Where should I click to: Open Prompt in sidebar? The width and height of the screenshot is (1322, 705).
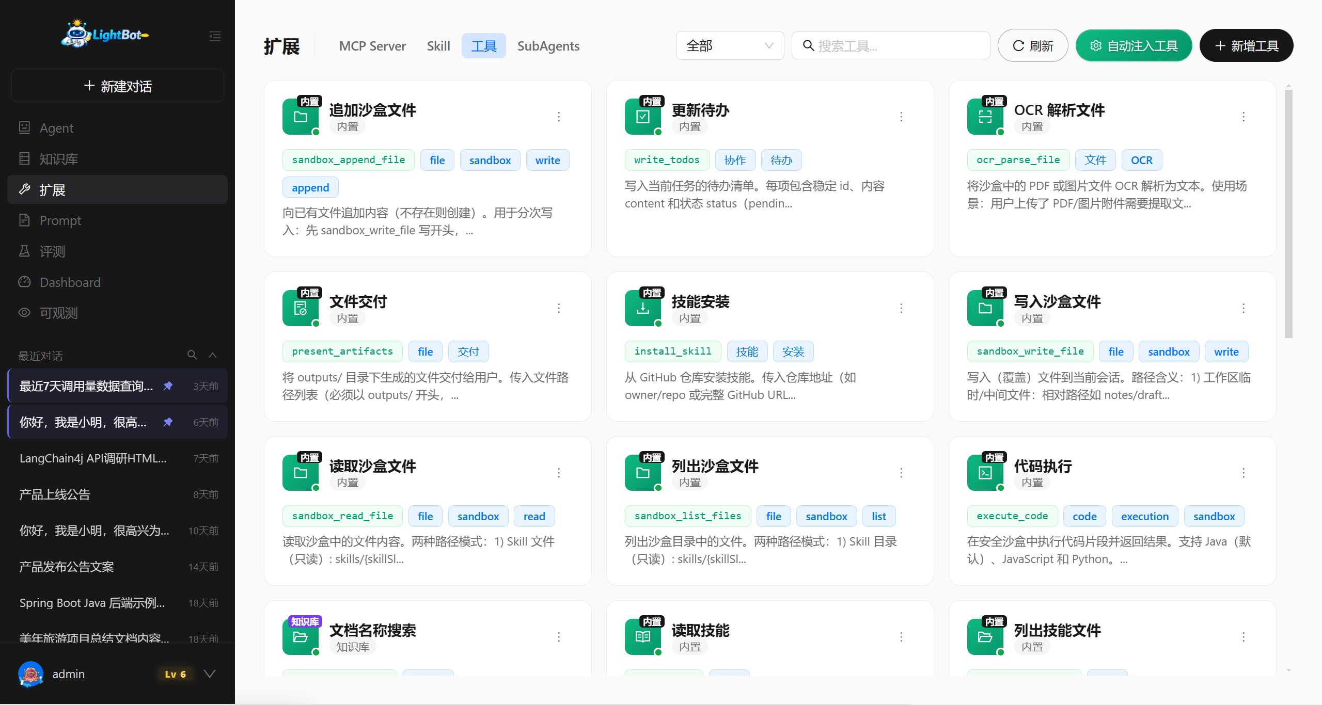pos(117,220)
